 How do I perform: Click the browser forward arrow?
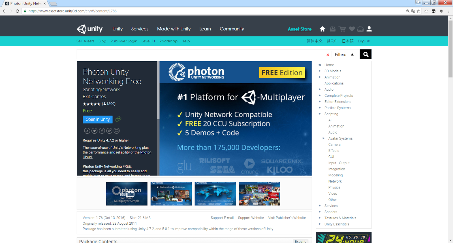[11, 11]
